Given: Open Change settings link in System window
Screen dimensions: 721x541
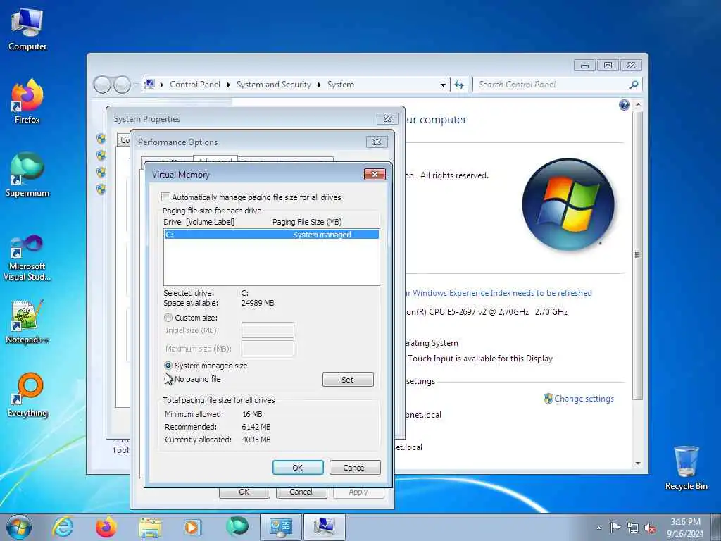Looking at the screenshot, I should click(584, 399).
